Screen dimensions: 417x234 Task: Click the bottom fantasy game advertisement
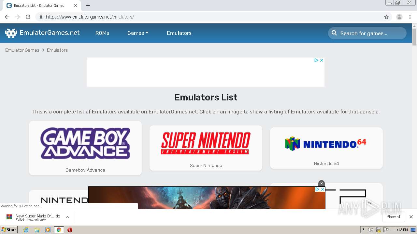(207, 198)
